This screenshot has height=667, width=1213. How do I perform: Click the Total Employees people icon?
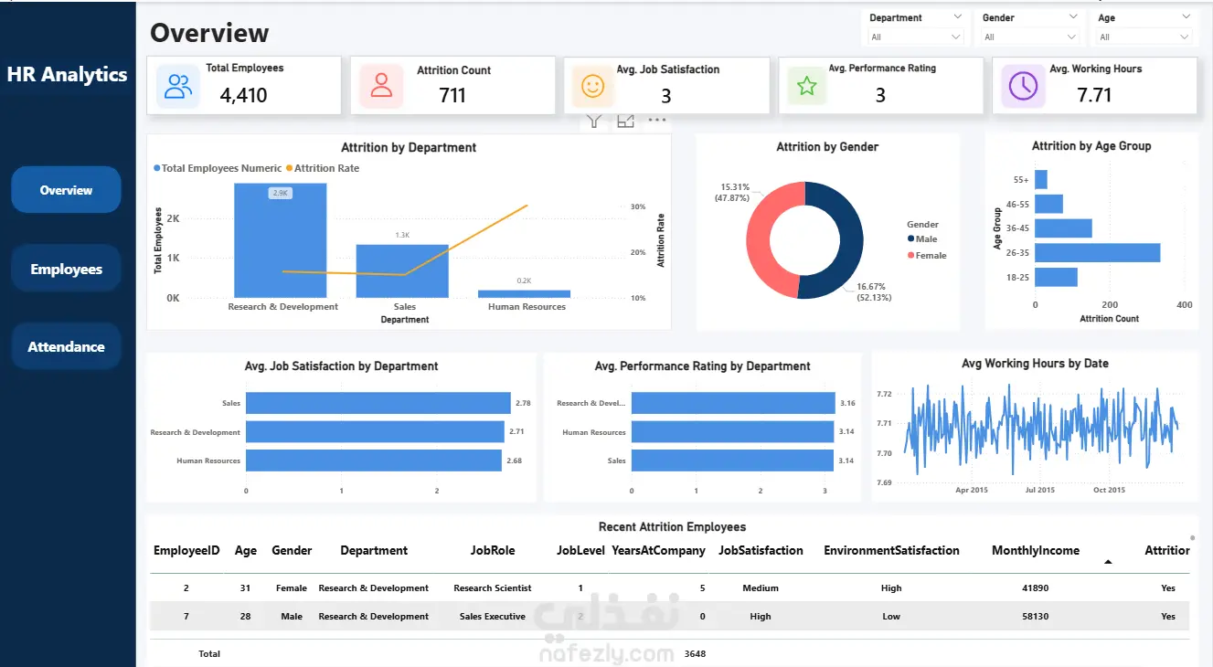point(178,87)
